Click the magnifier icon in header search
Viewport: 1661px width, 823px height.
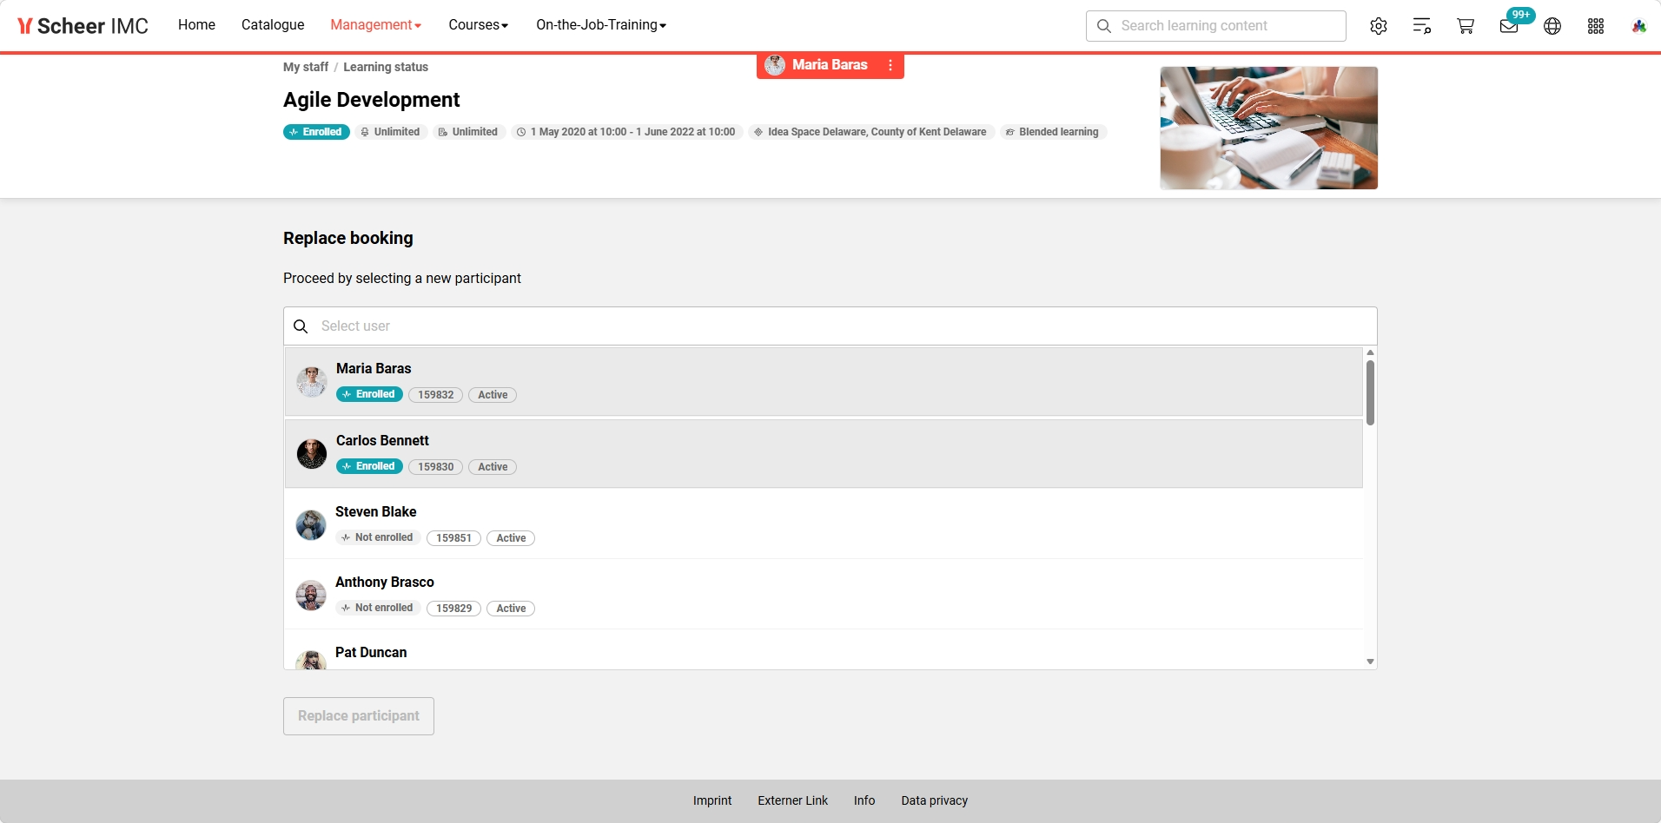(1104, 26)
